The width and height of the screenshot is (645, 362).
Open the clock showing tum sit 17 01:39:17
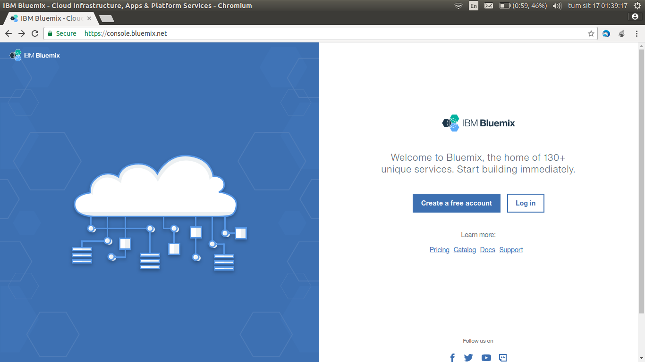coord(598,6)
